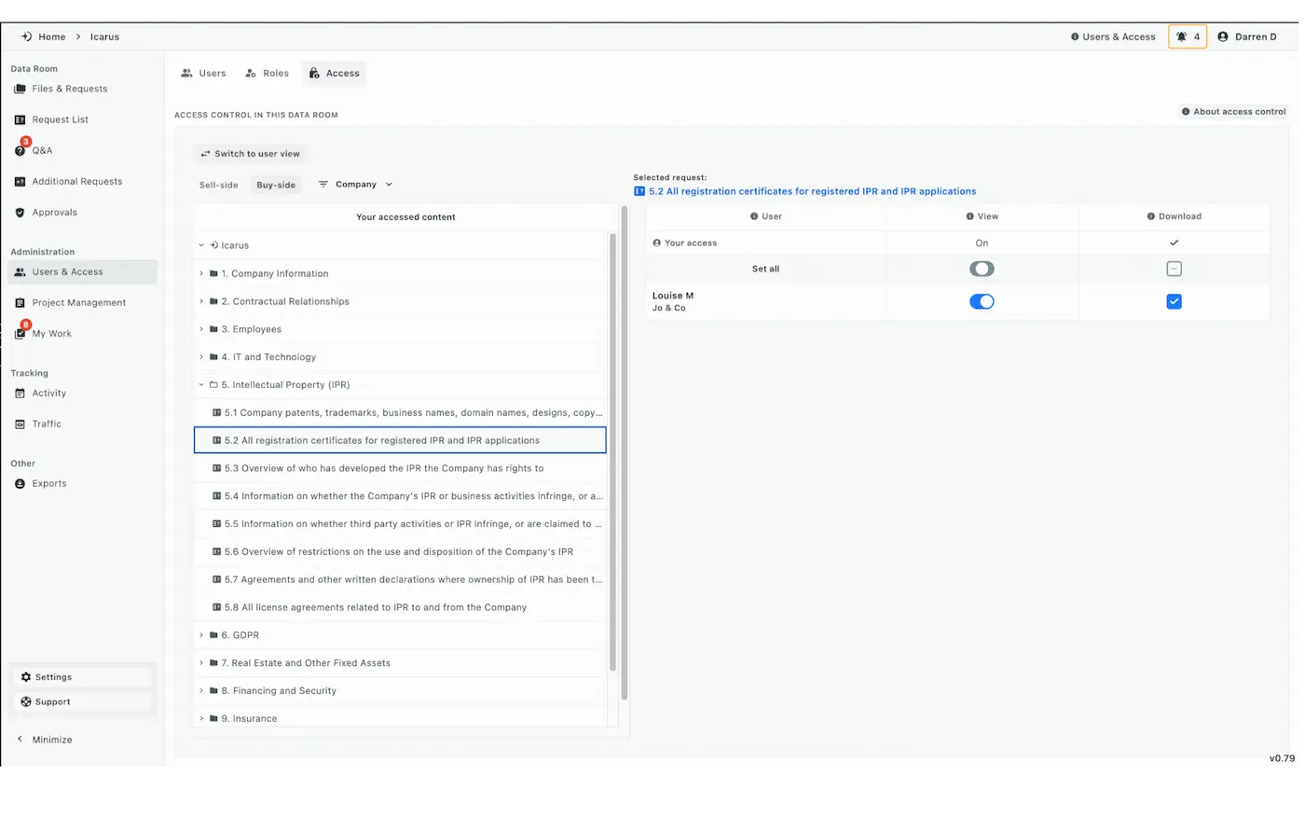Viewport: 1305px width, 816px height.
Task: Open Project Management clipboard icon
Action: point(20,303)
